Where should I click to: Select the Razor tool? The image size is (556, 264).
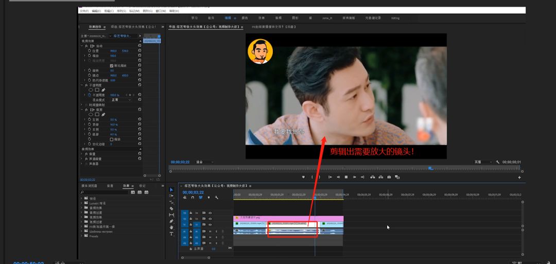171,208
